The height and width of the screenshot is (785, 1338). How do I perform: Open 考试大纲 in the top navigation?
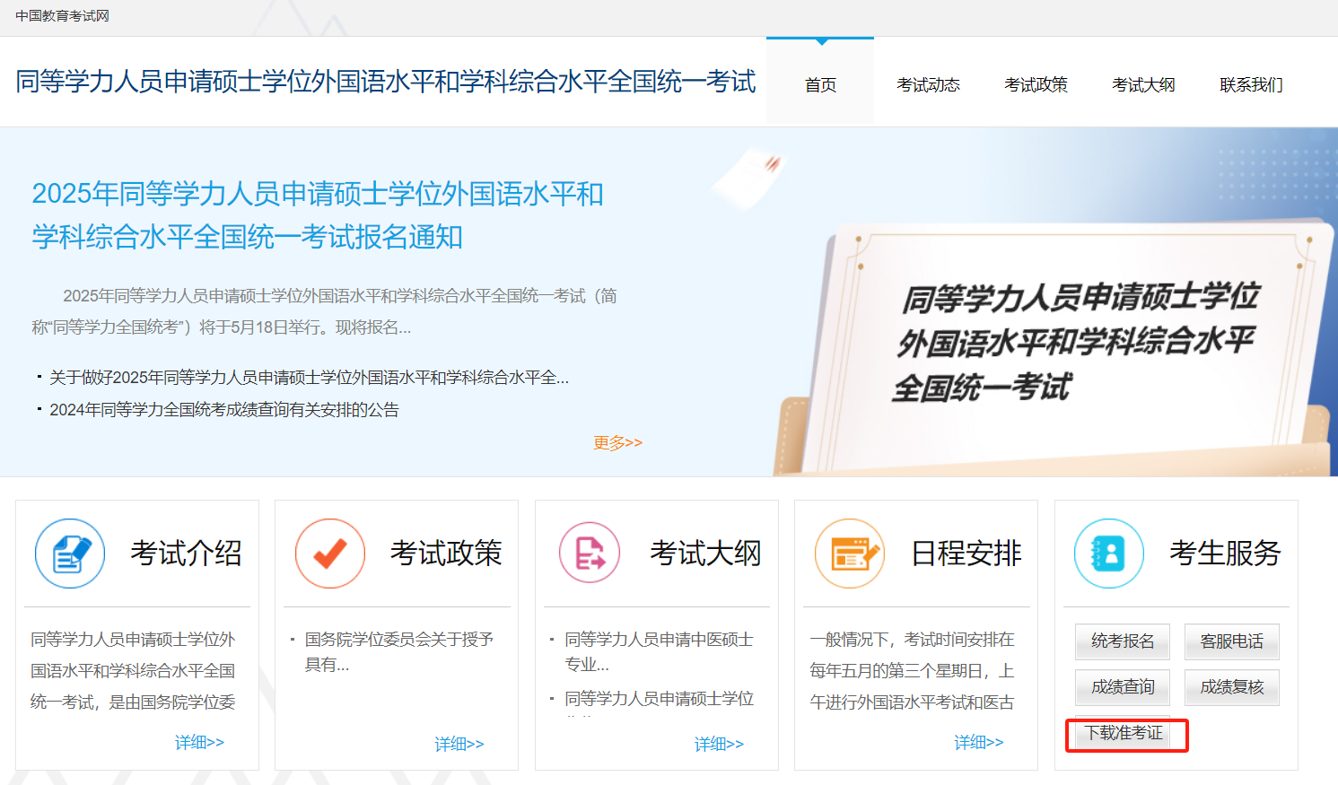1143,84
